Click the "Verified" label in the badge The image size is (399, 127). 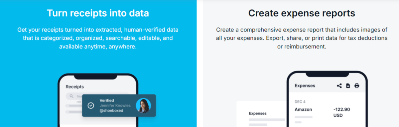[107, 100]
